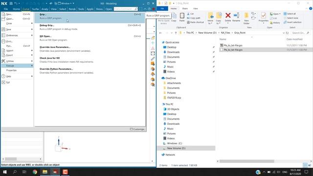Viewport: 313px width, 176px height.
Task: Click Invert selection in Explorer ribbon
Action: [x=292, y=22]
